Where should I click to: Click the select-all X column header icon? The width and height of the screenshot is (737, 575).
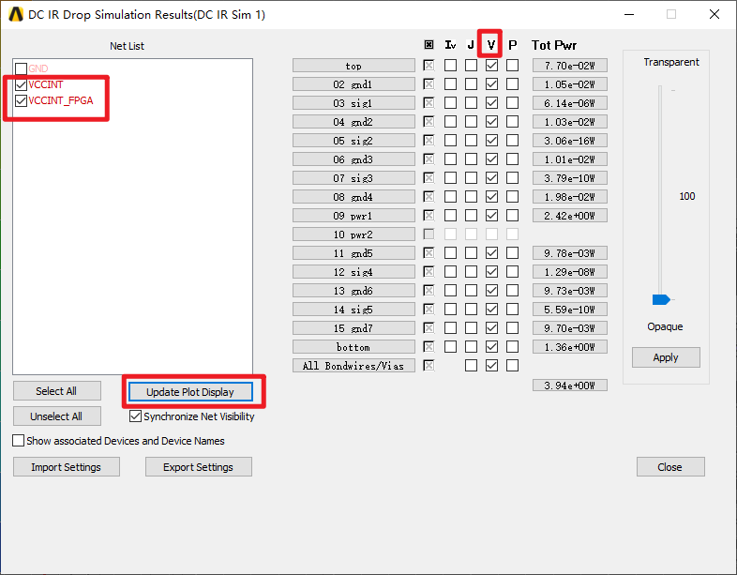click(429, 45)
